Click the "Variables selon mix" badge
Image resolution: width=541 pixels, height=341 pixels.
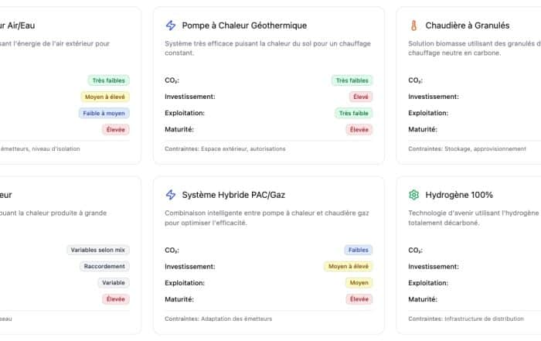click(98, 250)
